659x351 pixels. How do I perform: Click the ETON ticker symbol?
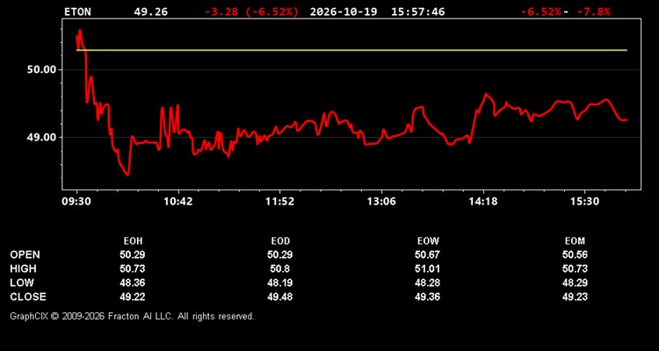click(77, 11)
